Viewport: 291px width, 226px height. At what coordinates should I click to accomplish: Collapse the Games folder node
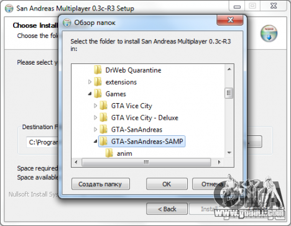(90, 94)
